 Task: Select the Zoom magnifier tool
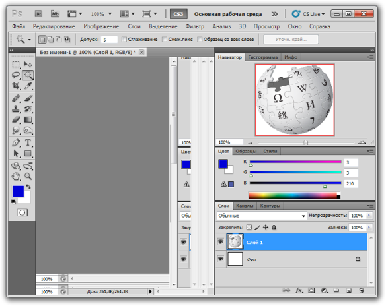[28, 176]
